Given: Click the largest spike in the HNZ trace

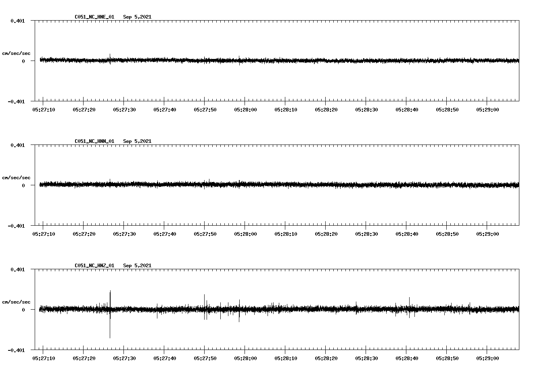Looking at the screenshot, I should [110, 314].
